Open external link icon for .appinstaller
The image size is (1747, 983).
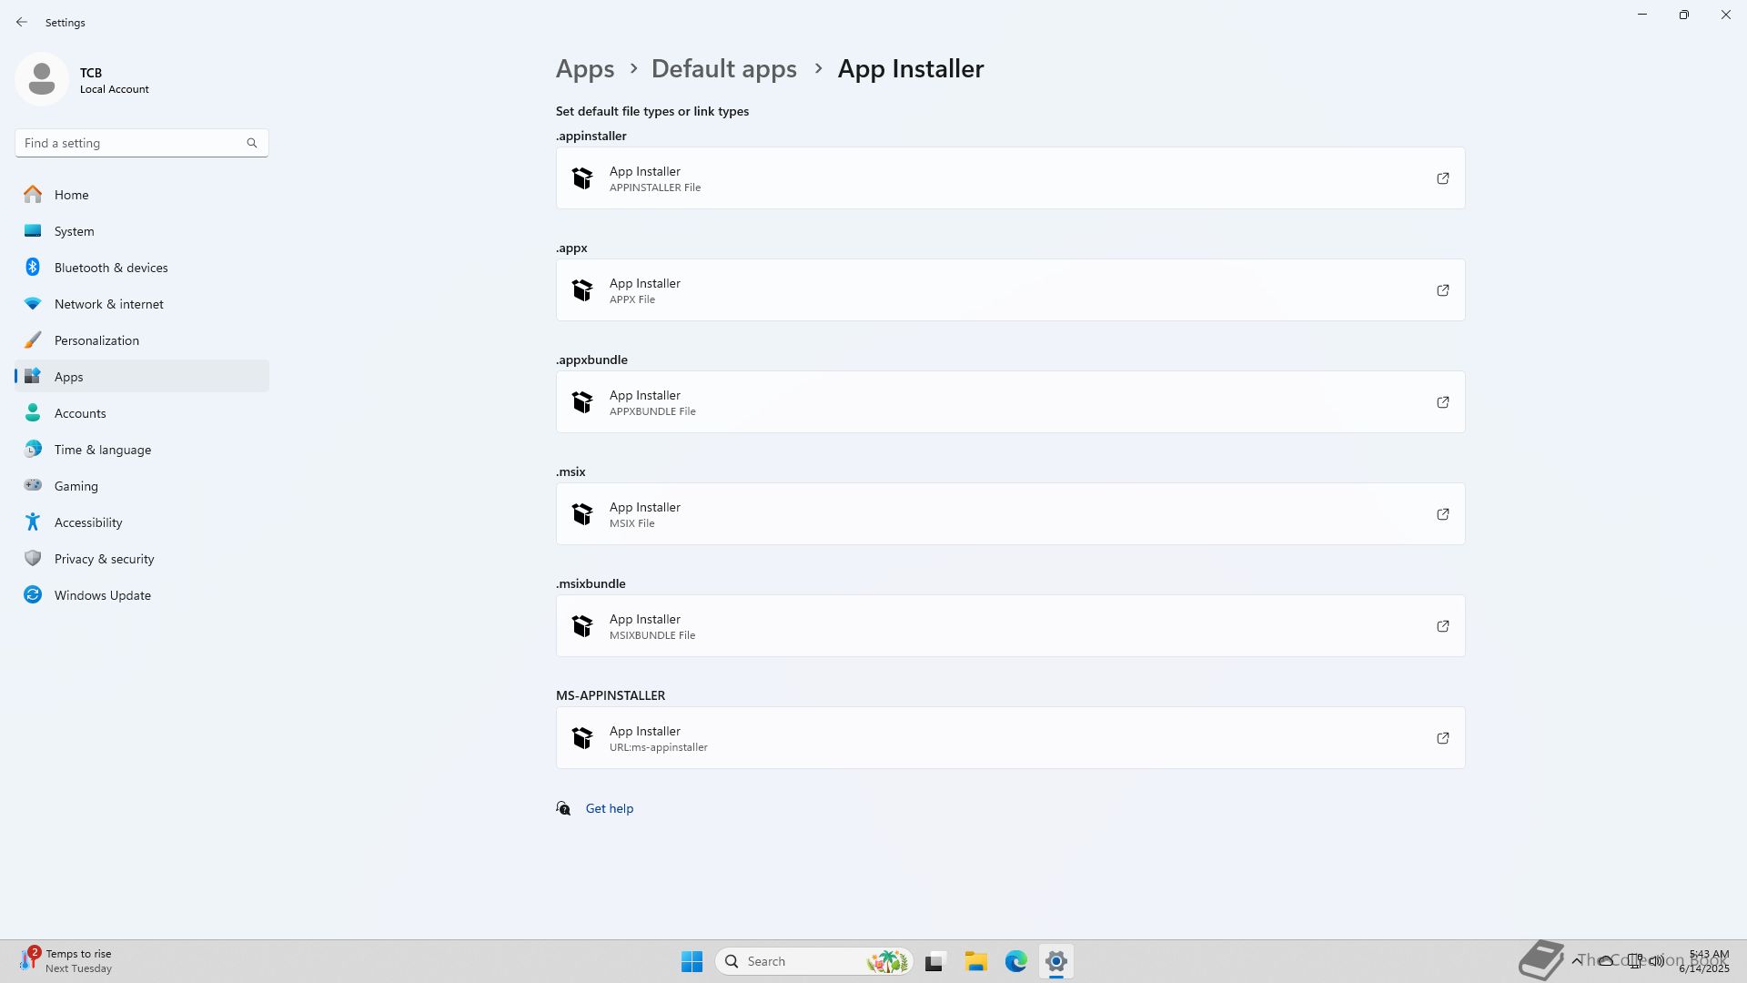coord(1442,178)
